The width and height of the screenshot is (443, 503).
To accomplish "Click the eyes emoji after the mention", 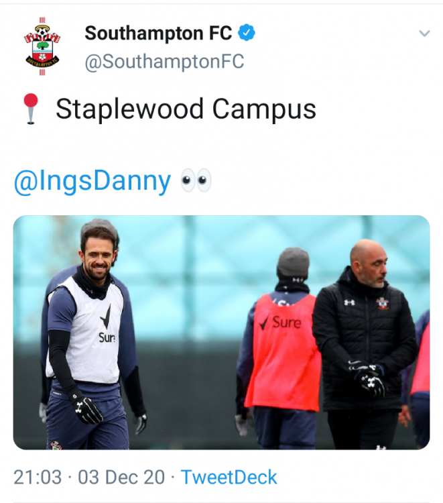I will tap(196, 180).
